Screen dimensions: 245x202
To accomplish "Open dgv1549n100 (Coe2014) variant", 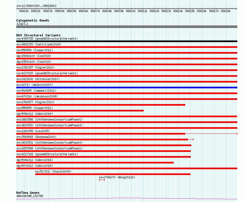I will click(x=34, y=56).
